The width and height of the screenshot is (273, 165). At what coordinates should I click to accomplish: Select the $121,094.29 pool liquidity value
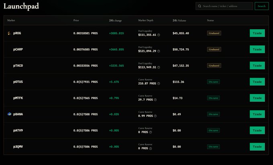pos(147,51)
